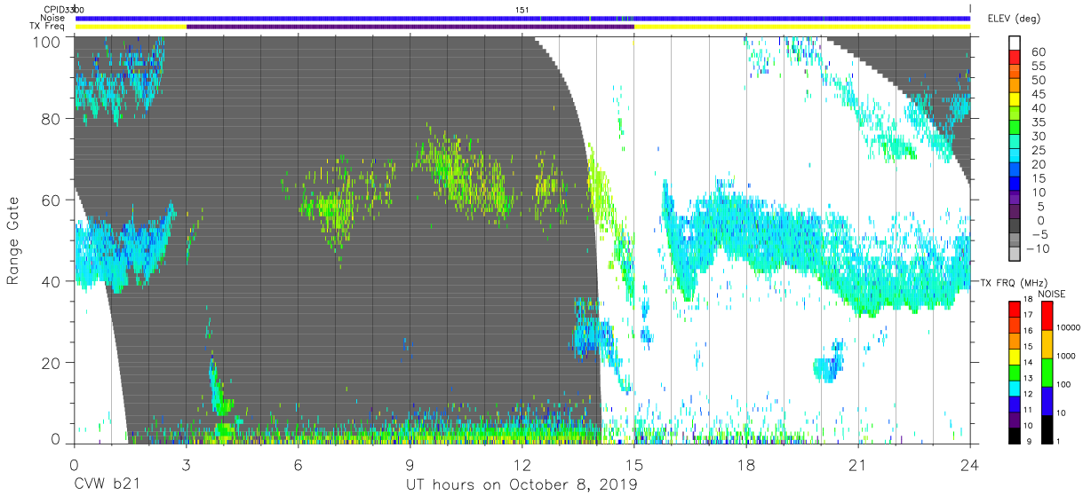1091x503 pixels.
Task: Click the '10000' label on the NOISE scale
Action: (1068, 327)
